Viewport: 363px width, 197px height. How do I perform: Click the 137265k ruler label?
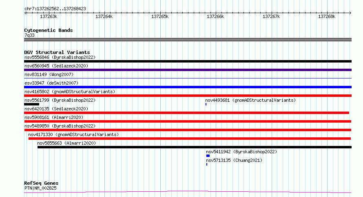[x=160, y=16]
